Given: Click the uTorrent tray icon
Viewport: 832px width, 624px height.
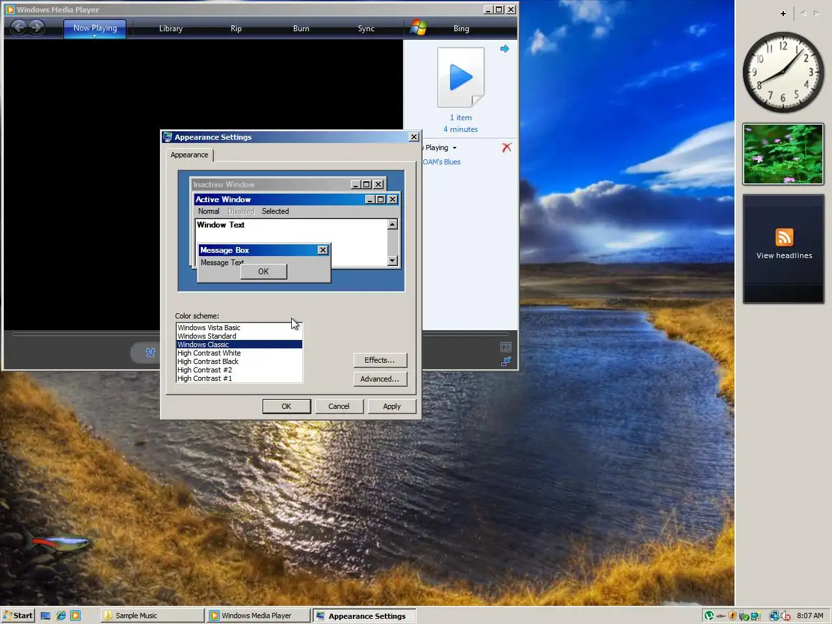Looking at the screenshot, I should tap(709, 616).
